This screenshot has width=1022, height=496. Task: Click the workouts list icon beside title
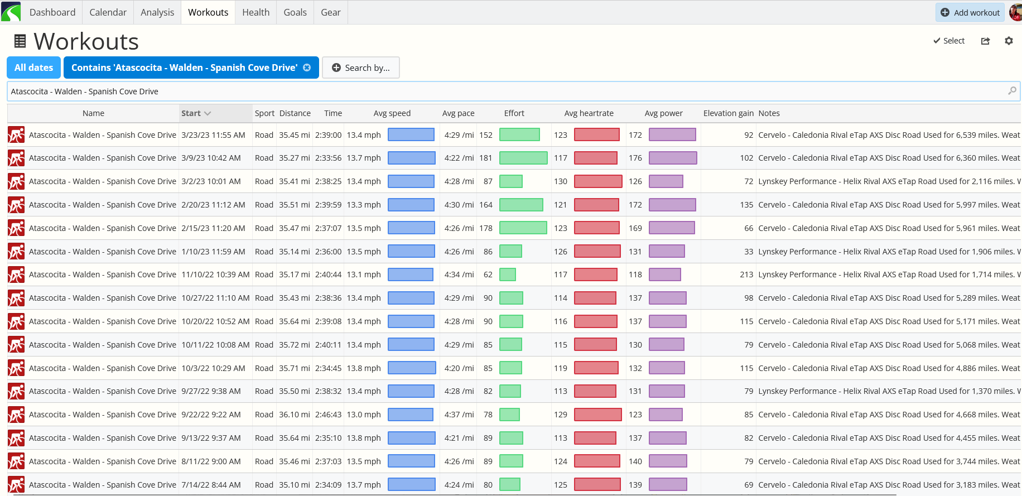[x=20, y=41]
